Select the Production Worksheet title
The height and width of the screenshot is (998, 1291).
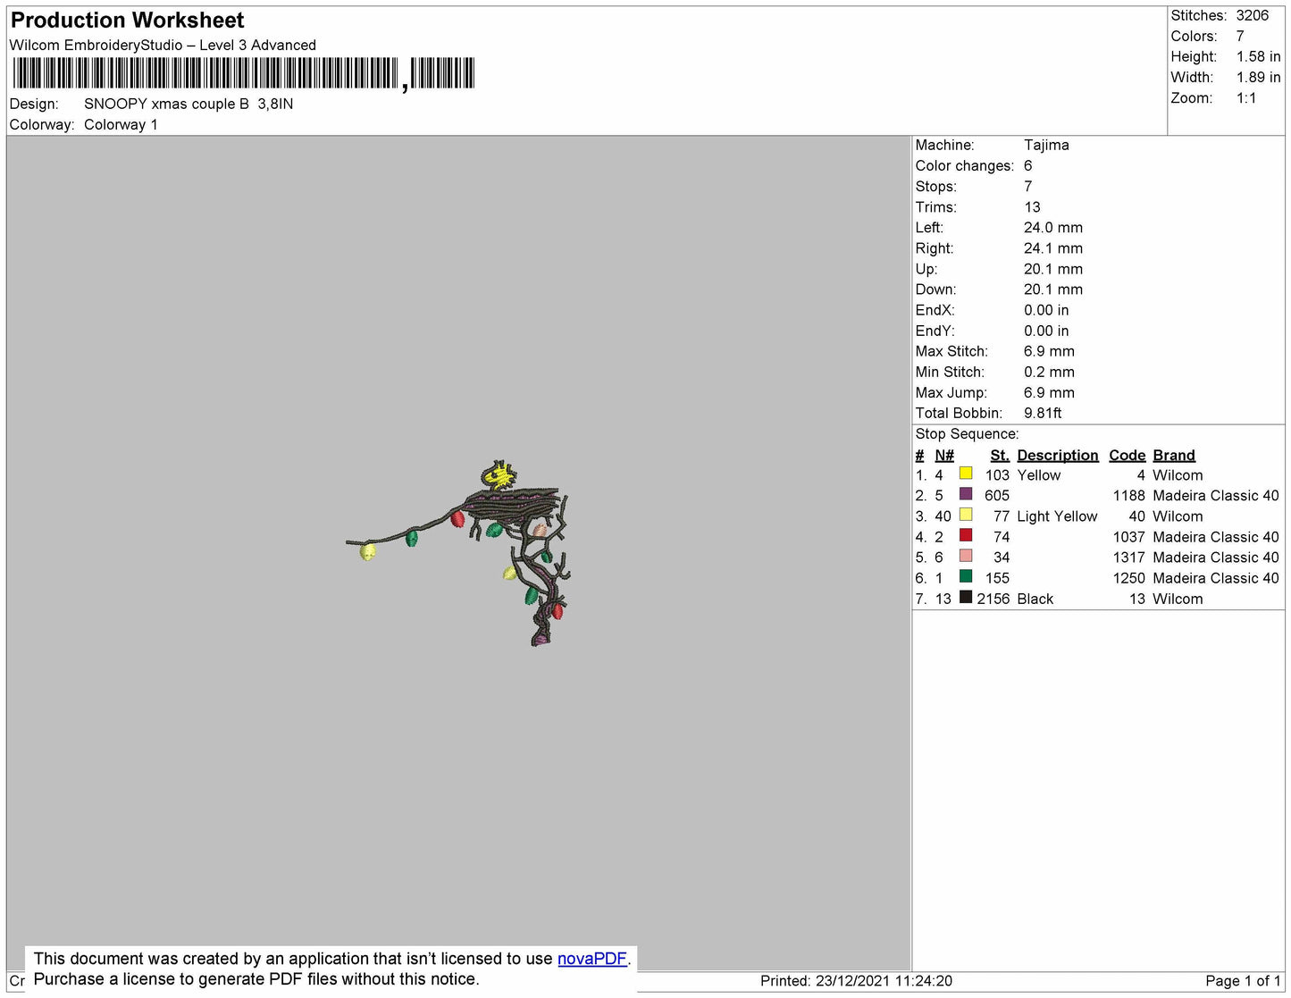pos(127,21)
